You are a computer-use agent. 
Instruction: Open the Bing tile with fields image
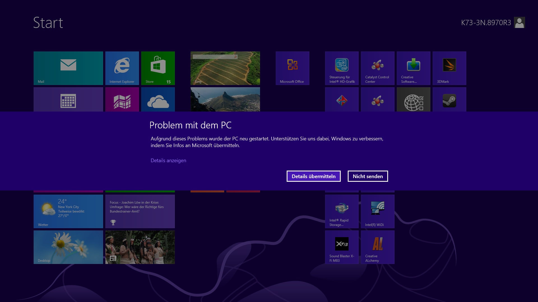(x=225, y=68)
